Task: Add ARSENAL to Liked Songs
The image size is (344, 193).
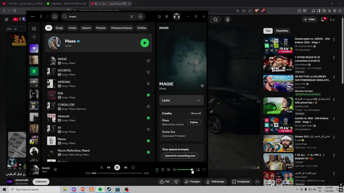Action: click(x=148, y=84)
